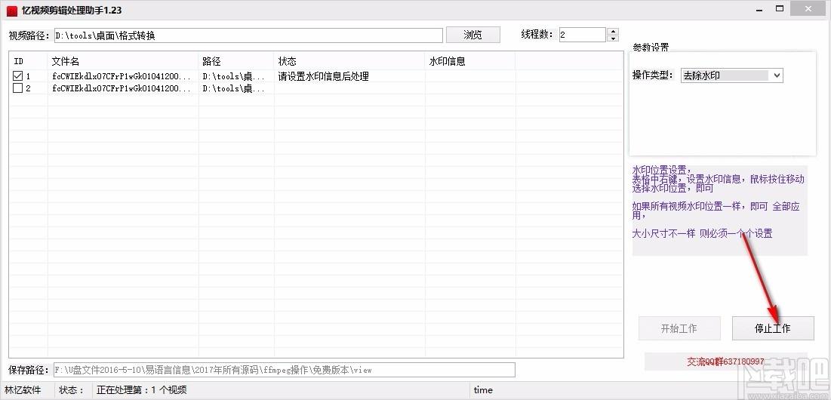Click the path cell of row 1
The image size is (831, 400).
234,76
